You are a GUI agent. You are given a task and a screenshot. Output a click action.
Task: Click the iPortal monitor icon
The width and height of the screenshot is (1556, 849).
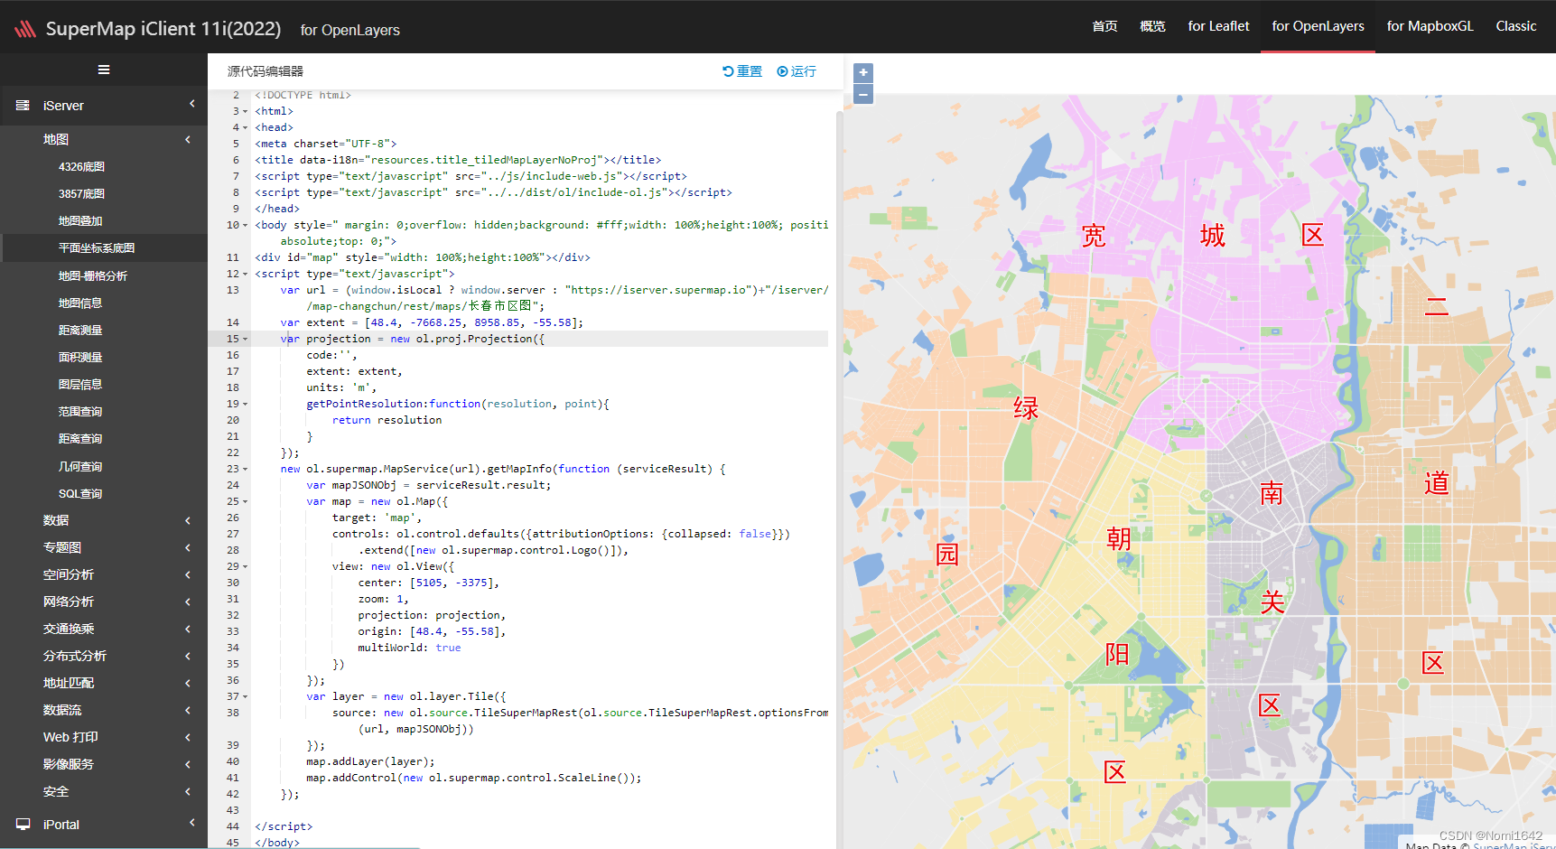point(23,825)
